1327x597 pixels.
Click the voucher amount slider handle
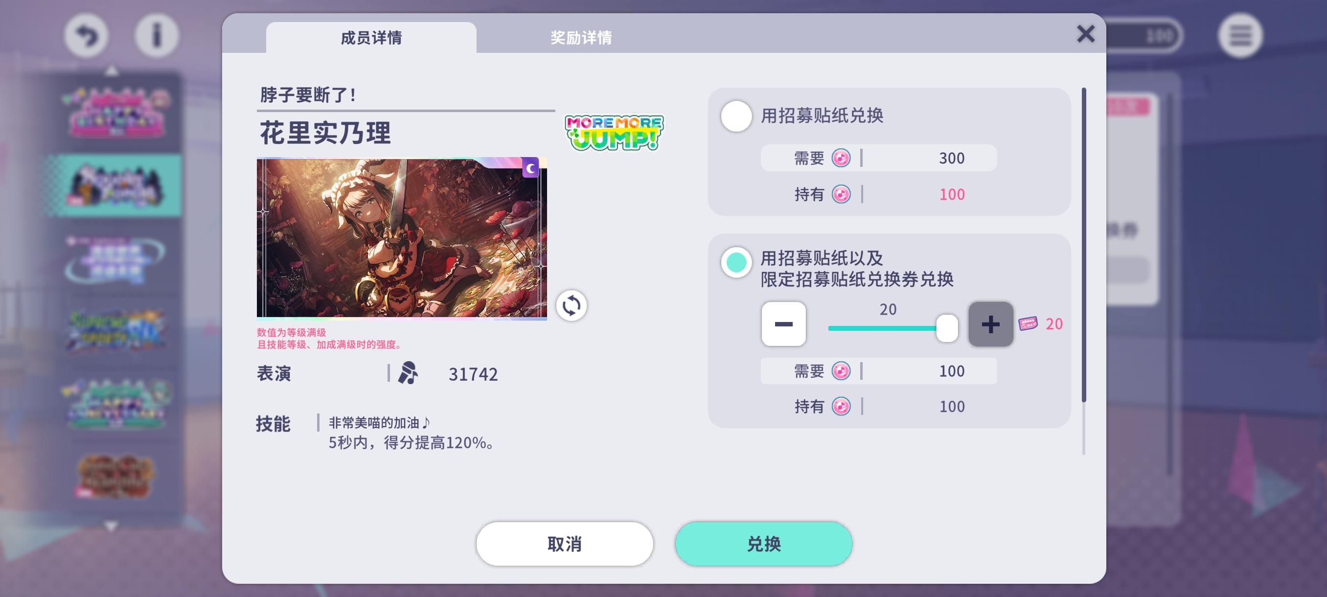pyautogui.click(x=946, y=328)
